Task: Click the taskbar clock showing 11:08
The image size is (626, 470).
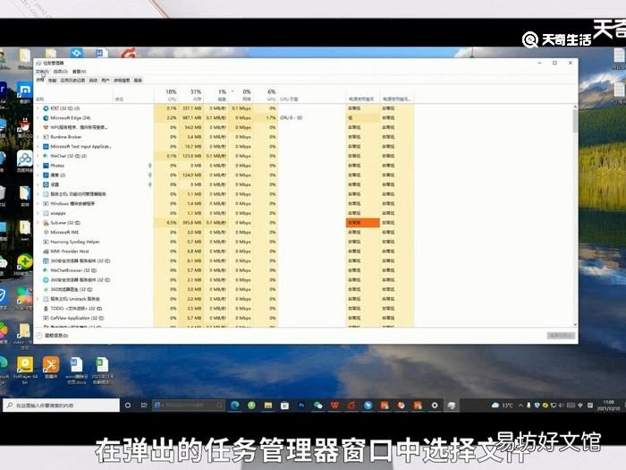Action: point(608,406)
